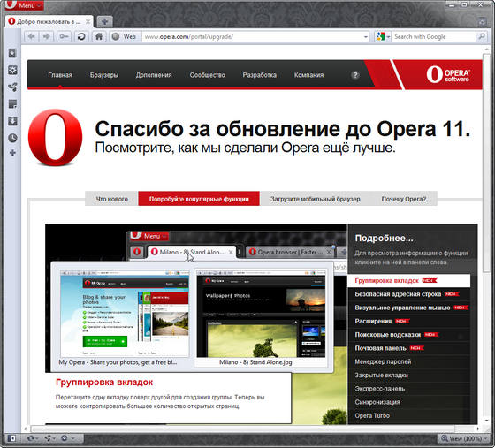Open the closed tabs icon at tab bar end
This screenshot has width=495, height=448.
482,21
